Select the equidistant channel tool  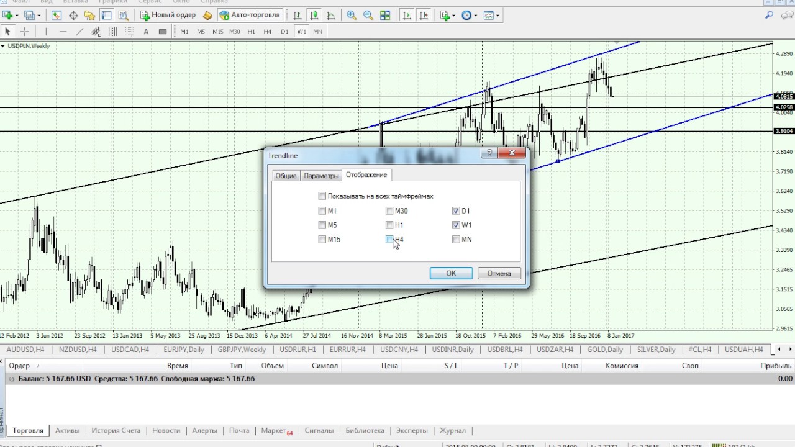[96, 31]
